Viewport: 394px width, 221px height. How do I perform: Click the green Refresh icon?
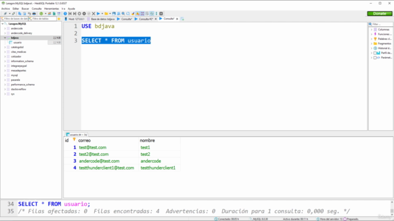pos(41,14)
